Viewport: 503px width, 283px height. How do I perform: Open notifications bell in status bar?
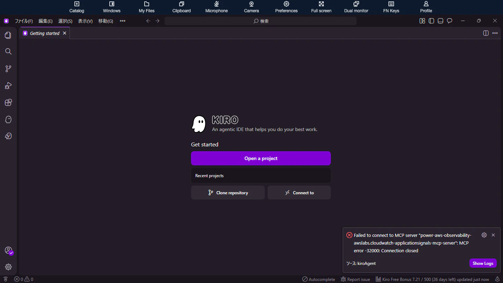pyautogui.click(x=497, y=279)
